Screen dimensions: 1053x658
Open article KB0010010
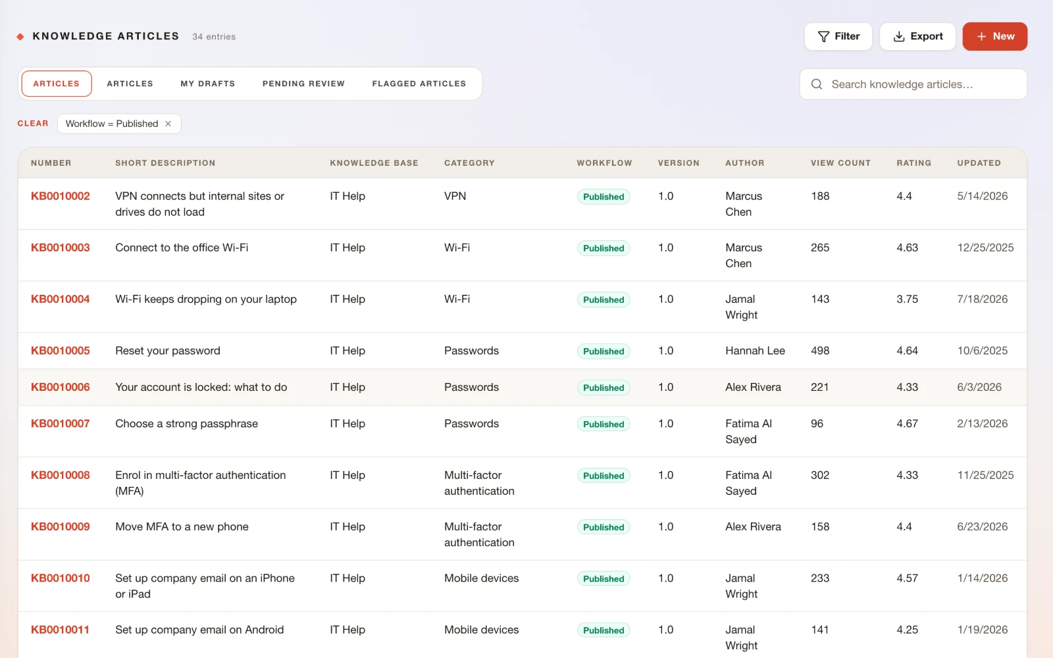click(x=61, y=578)
